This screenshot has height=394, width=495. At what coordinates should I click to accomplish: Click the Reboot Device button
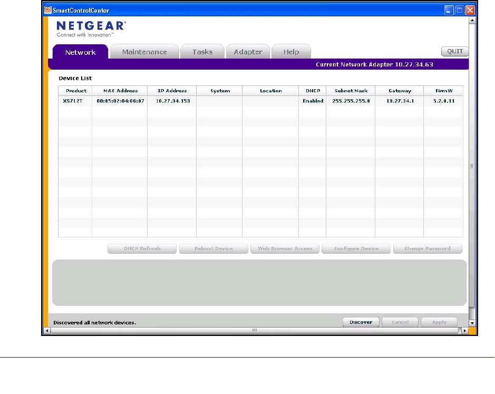(213, 248)
